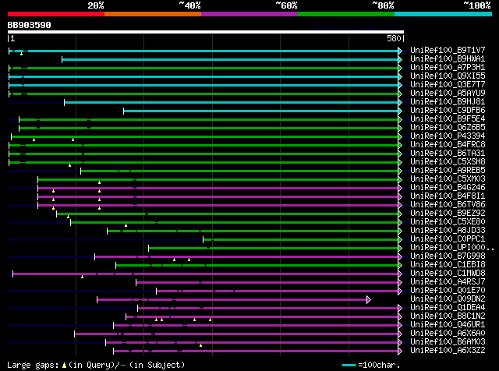Click the cyan alignment bar of UniRef100_C9DFB6
Image resolution: width=499 pixels, height=371 pixels.
point(261,111)
